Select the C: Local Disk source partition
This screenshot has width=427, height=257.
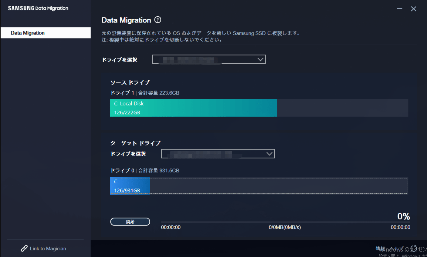(193, 108)
